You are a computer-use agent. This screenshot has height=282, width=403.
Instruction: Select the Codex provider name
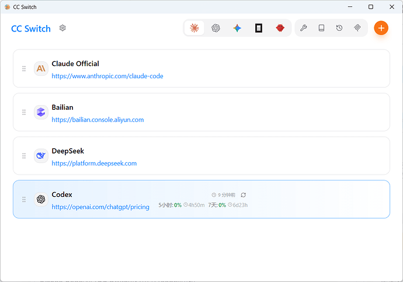(62, 194)
